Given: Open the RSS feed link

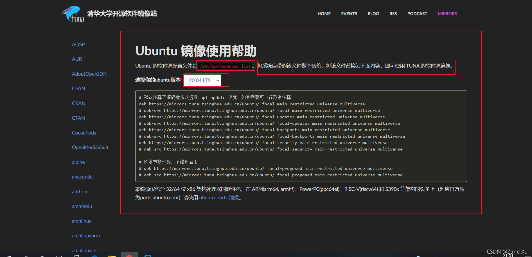Looking at the screenshot, I should 393,13.
